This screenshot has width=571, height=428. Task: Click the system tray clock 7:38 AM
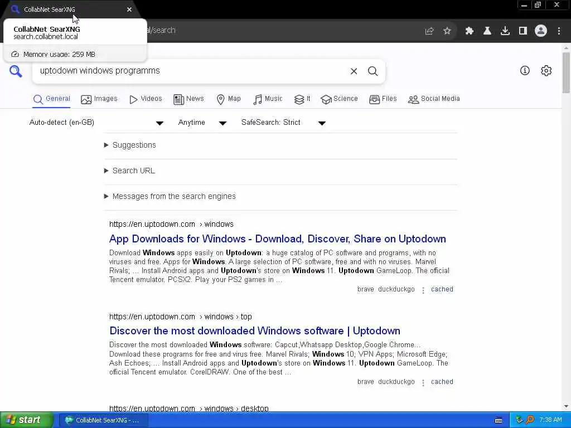[550, 420]
